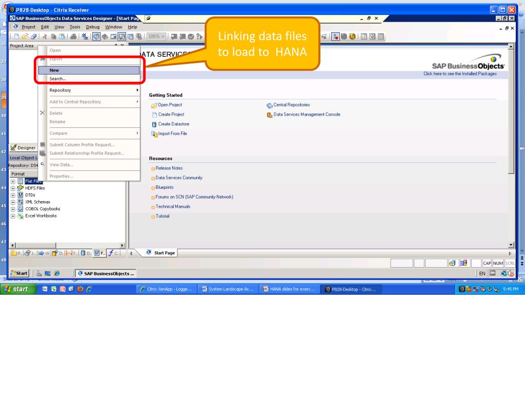The width and height of the screenshot is (525, 393).
Task: Click the grid table icon in right toolbar
Action: [x=381, y=36]
